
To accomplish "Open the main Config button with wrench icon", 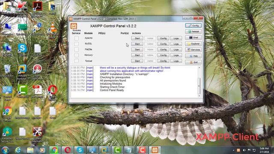I will pyautogui.click(x=193, y=26).
